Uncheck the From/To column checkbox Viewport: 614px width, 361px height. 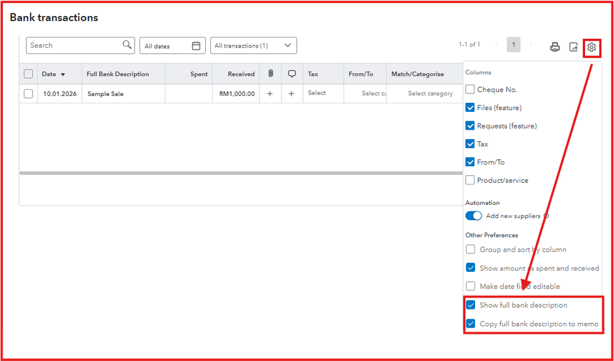(x=470, y=162)
